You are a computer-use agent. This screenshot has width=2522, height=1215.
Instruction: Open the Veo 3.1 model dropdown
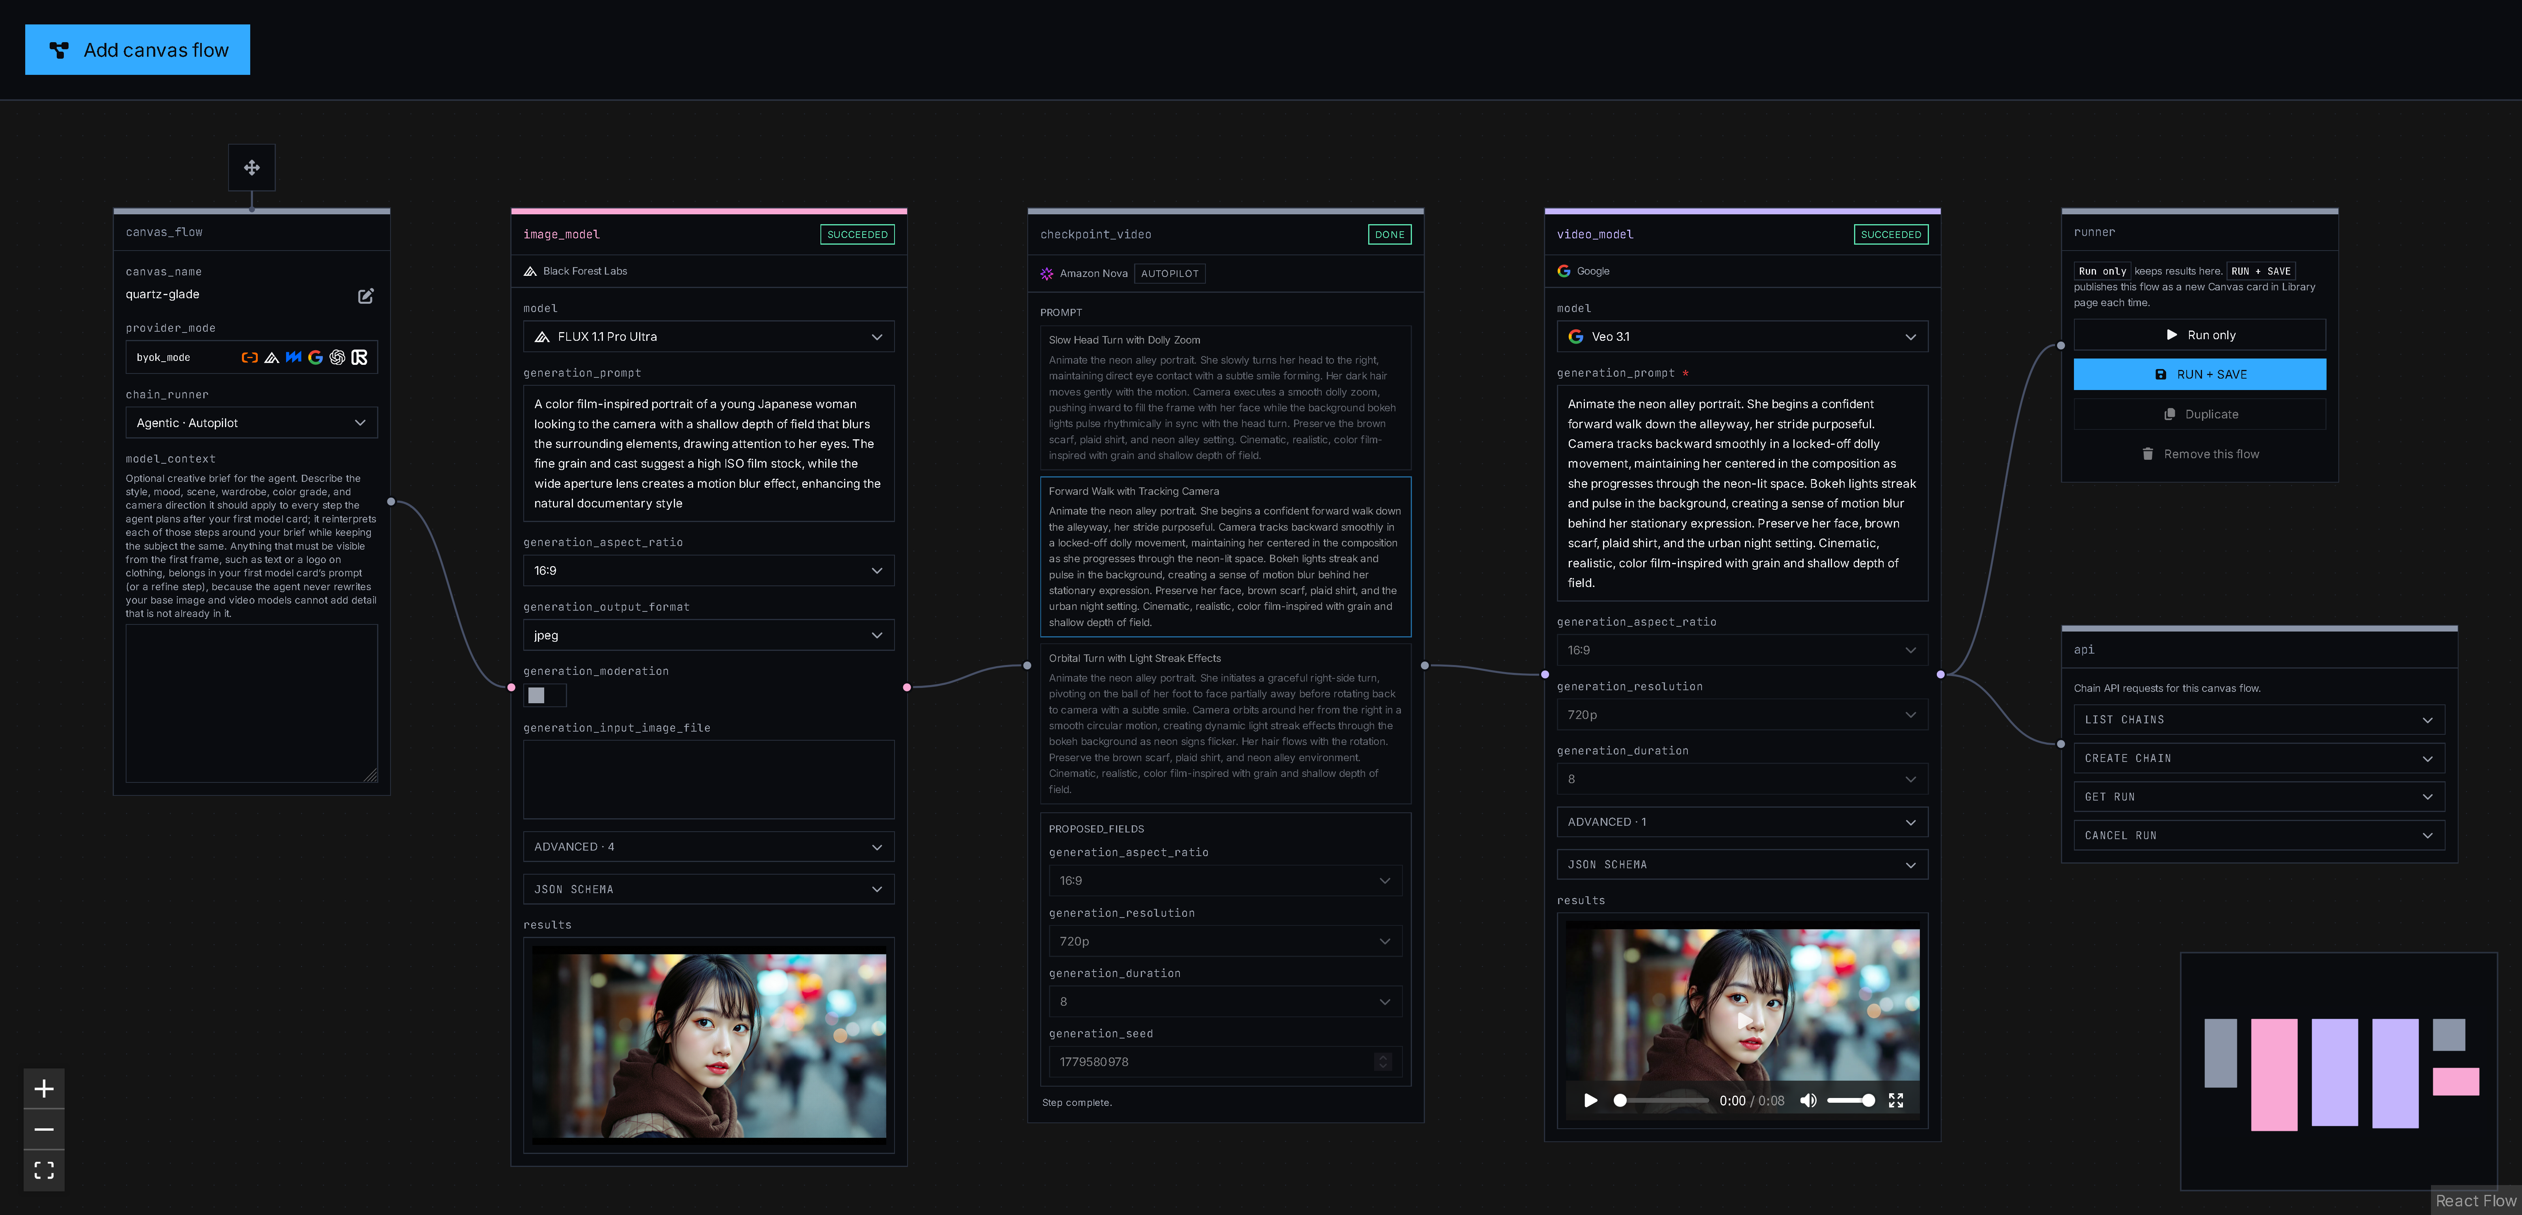point(1743,337)
